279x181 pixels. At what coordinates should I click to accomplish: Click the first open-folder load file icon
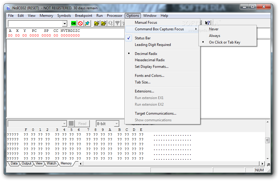pyautogui.click(x=97, y=23)
